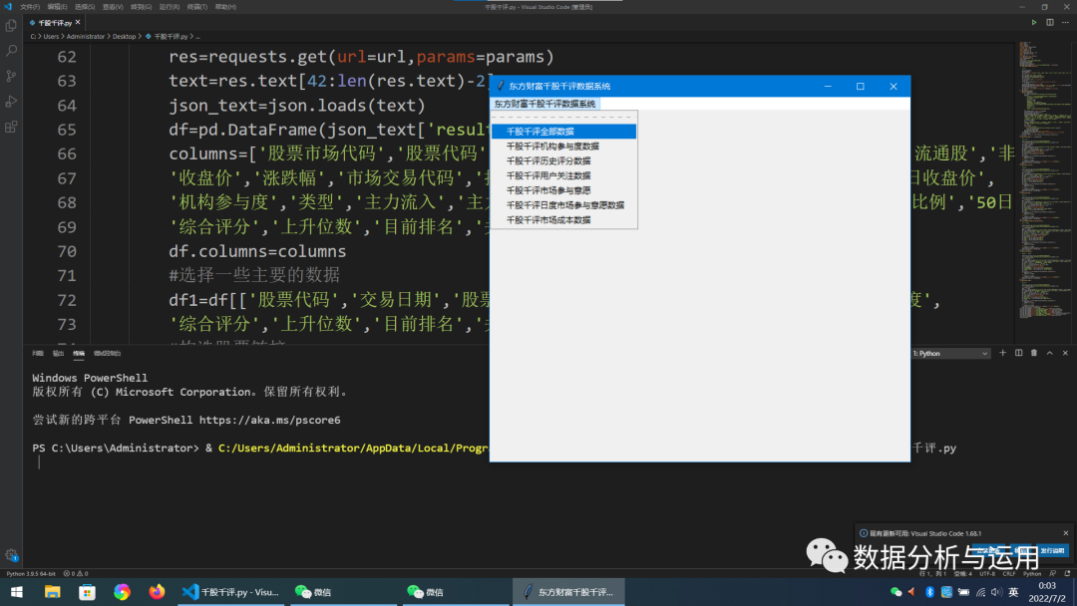1077x606 pixels.
Task: Open the 选择(S) menu in VS Code
Action: (x=85, y=7)
